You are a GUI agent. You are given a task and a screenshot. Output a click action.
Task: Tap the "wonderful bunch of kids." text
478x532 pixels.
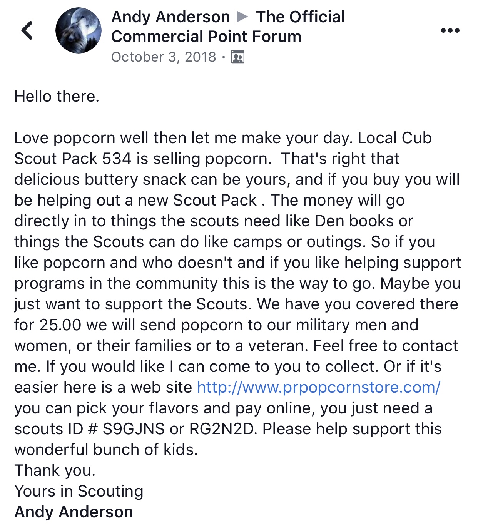tap(106, 450)
